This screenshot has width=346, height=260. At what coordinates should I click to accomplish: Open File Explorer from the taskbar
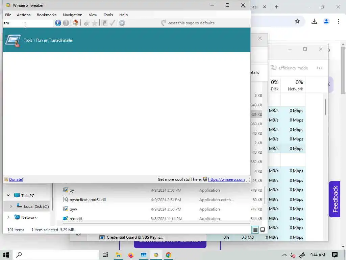tap(118, 255)
